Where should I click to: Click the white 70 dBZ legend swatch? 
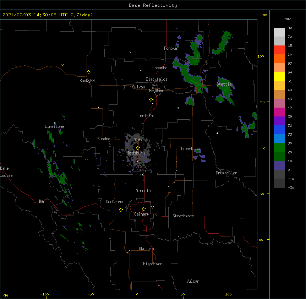pos(279,32)
